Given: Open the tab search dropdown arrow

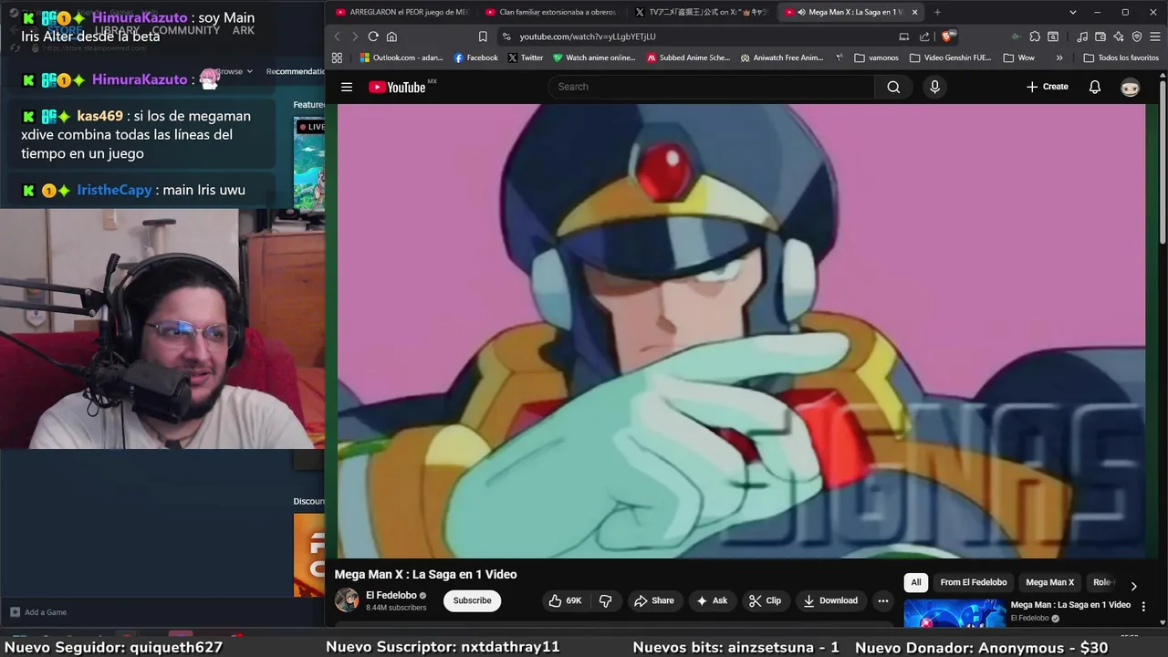Looking at the screenshot, I should point(1073,12).
